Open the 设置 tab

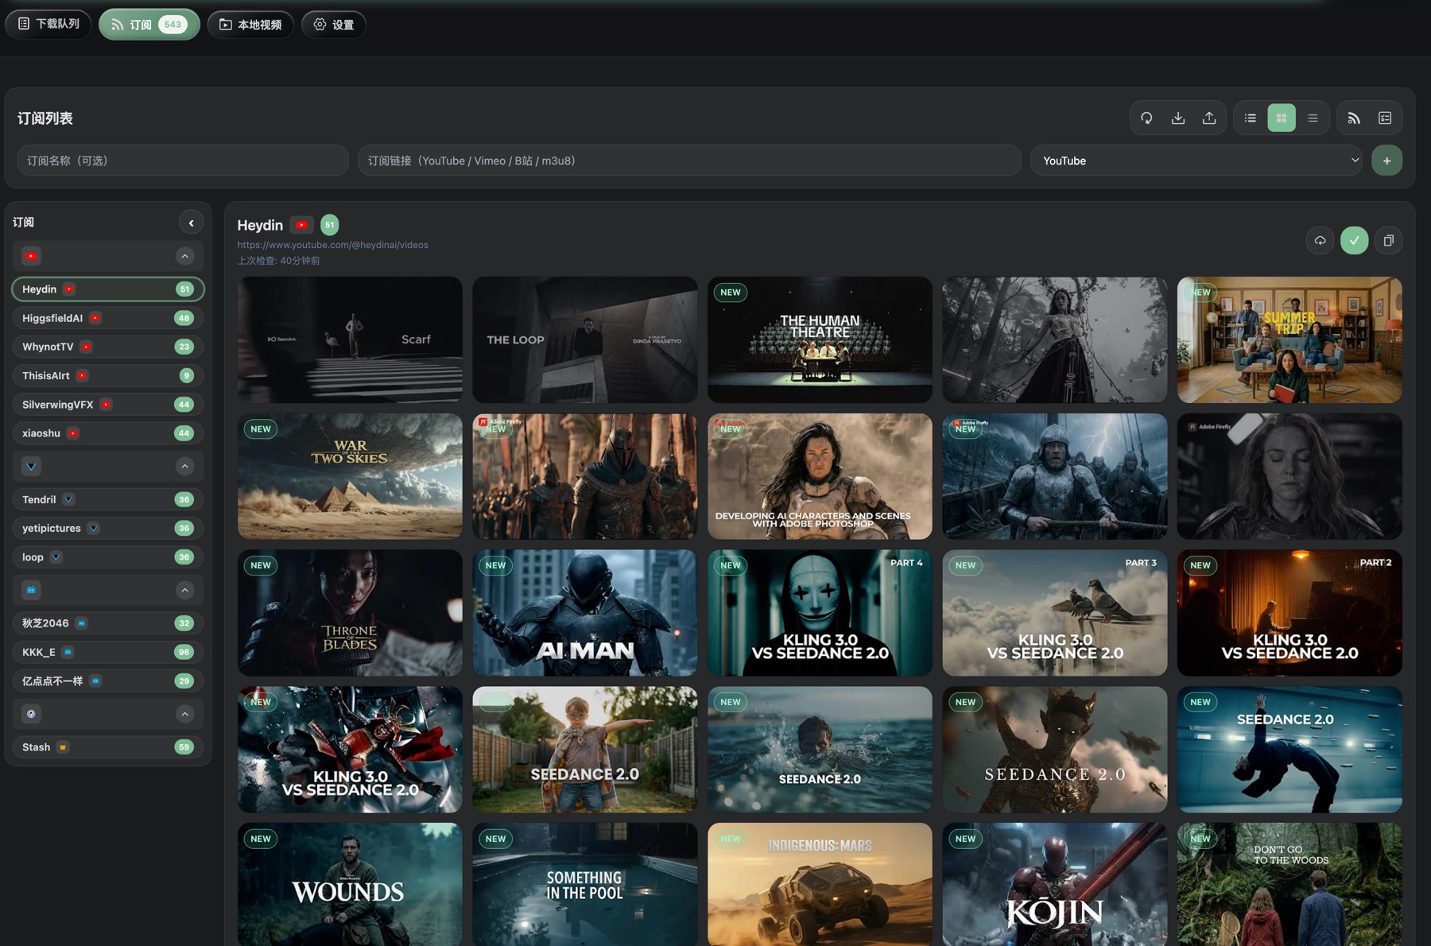coord(334,25)
